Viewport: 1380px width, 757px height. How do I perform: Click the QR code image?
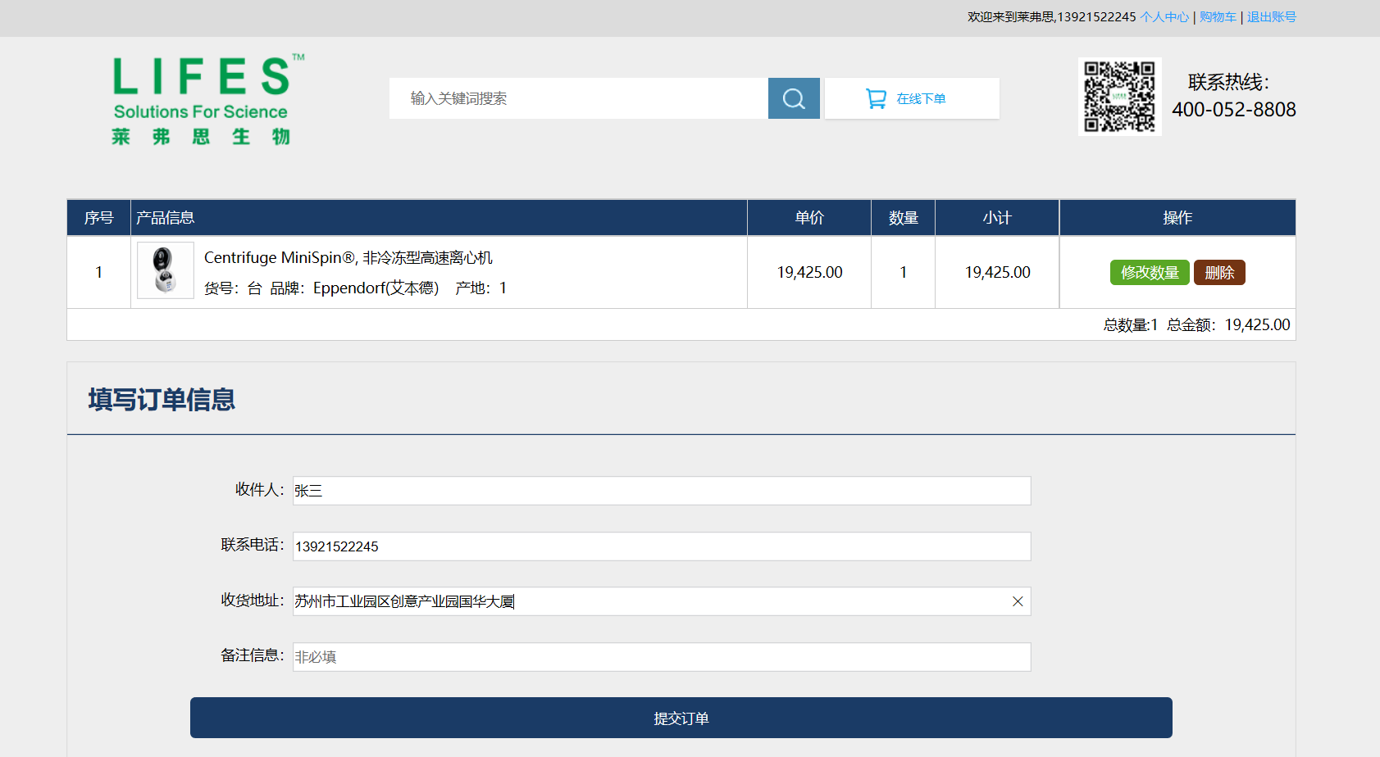[x=1119, y=97]
